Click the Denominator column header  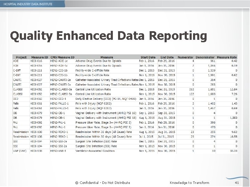pyautogui.click(x=205, y=57)
